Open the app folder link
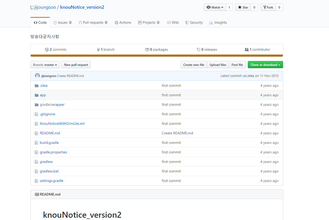Image resolution: width=329 pixels, height=220 pixels. 43,95
